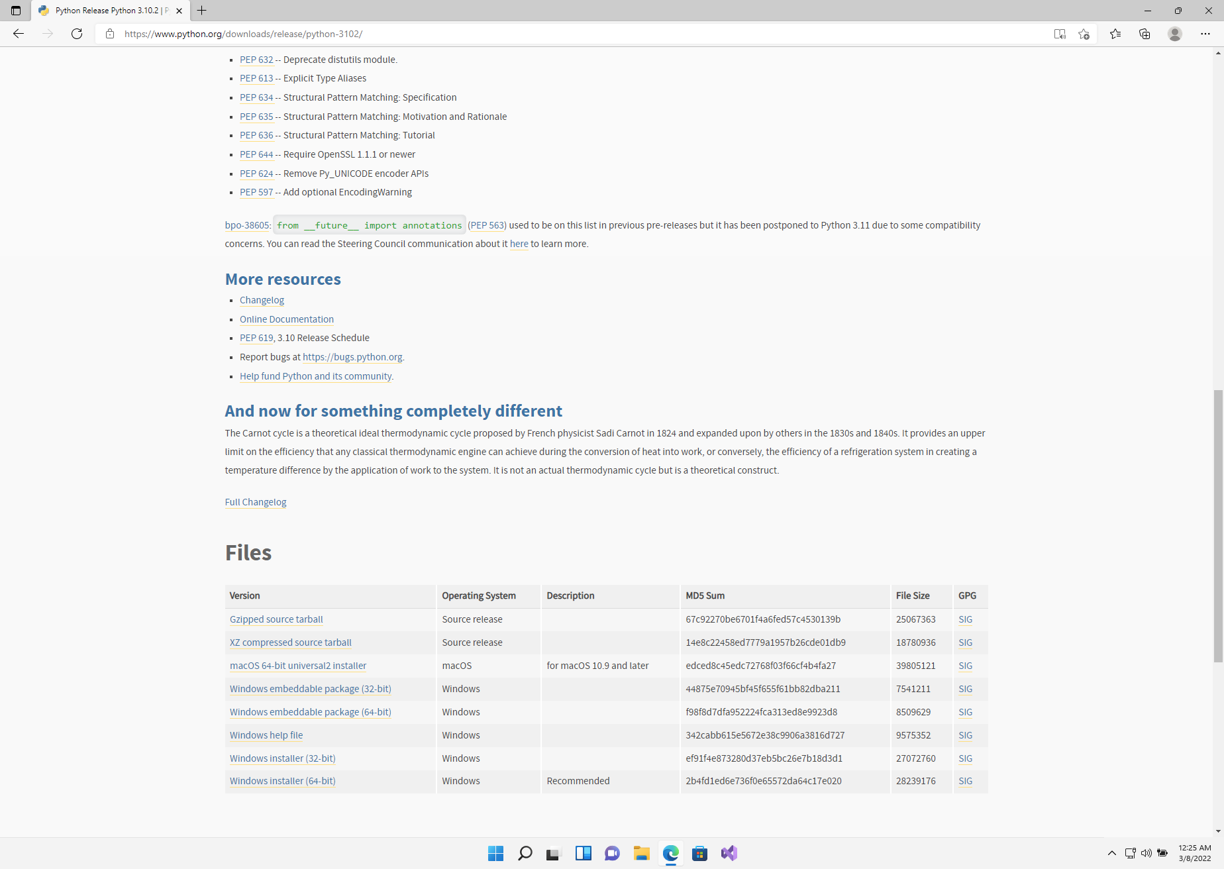The image size is (1224, 869).
Task: Start Read aloud for this page
Action: point(1060,34)
